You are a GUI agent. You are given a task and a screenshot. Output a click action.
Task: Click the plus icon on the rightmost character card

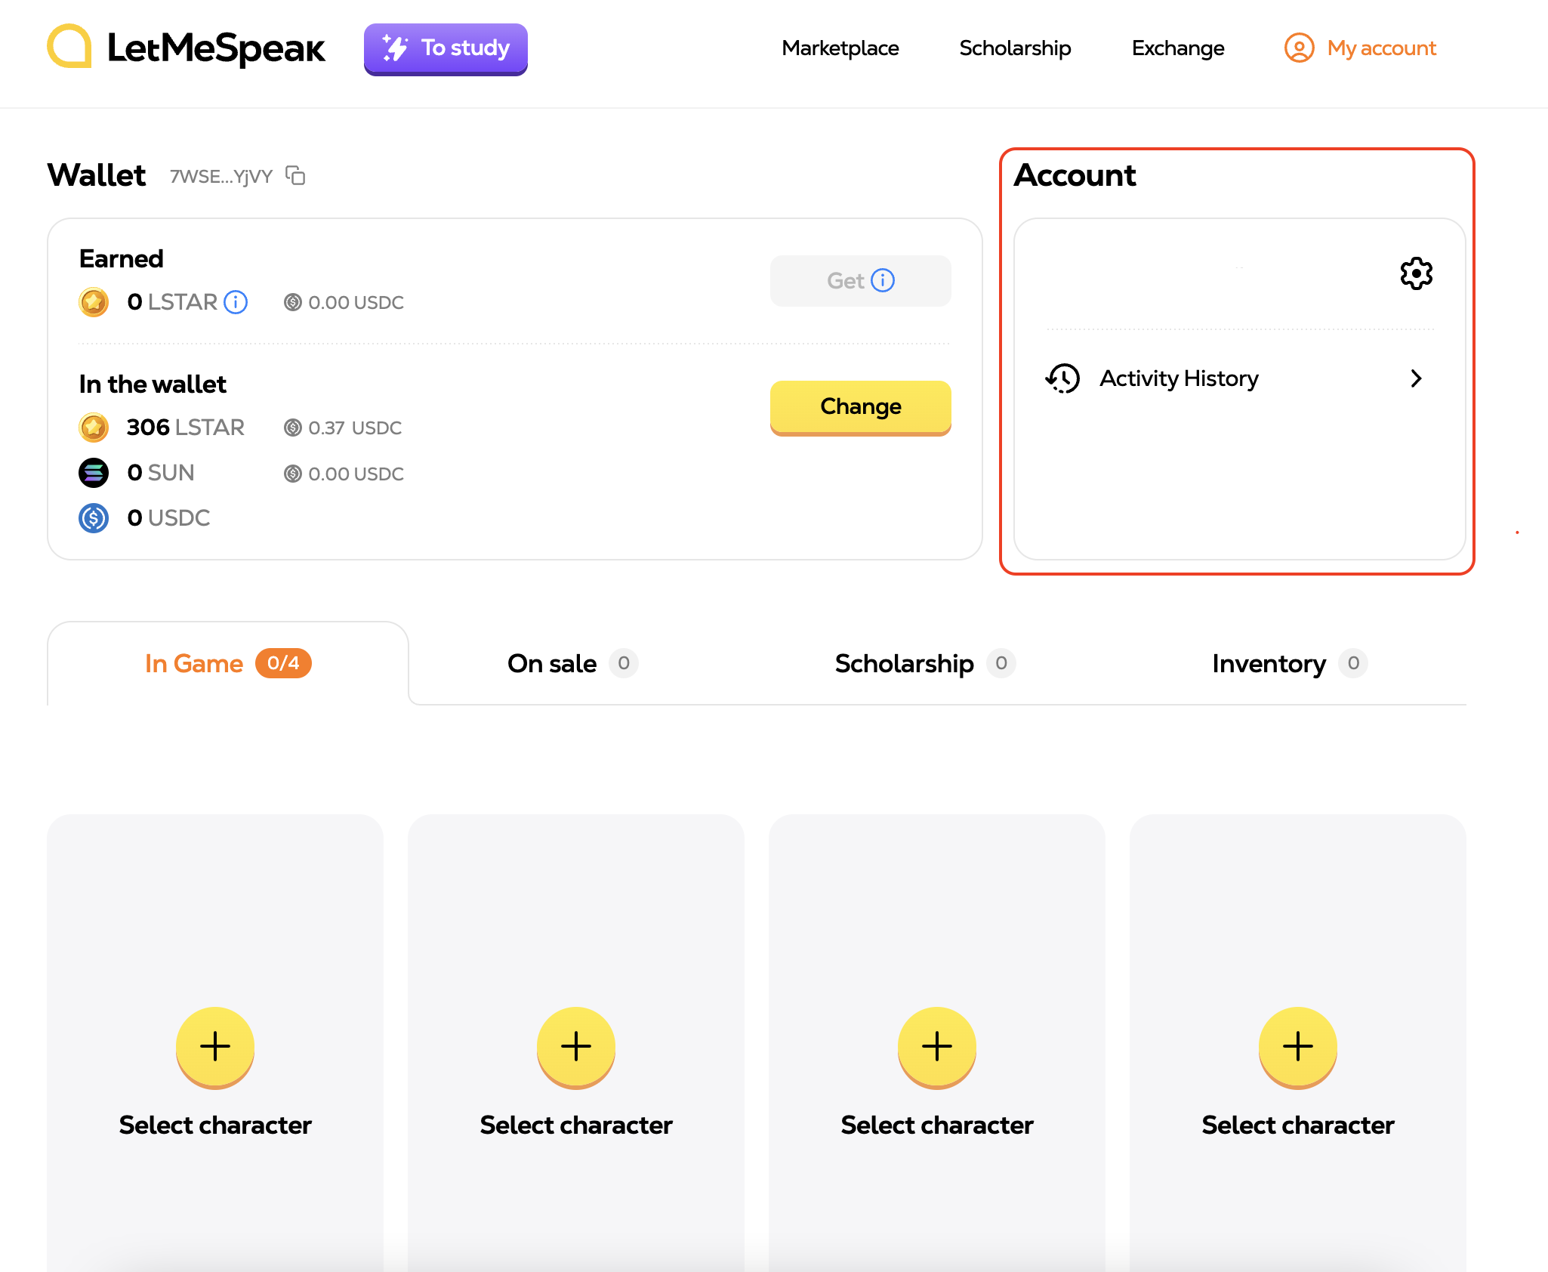1298,1046
